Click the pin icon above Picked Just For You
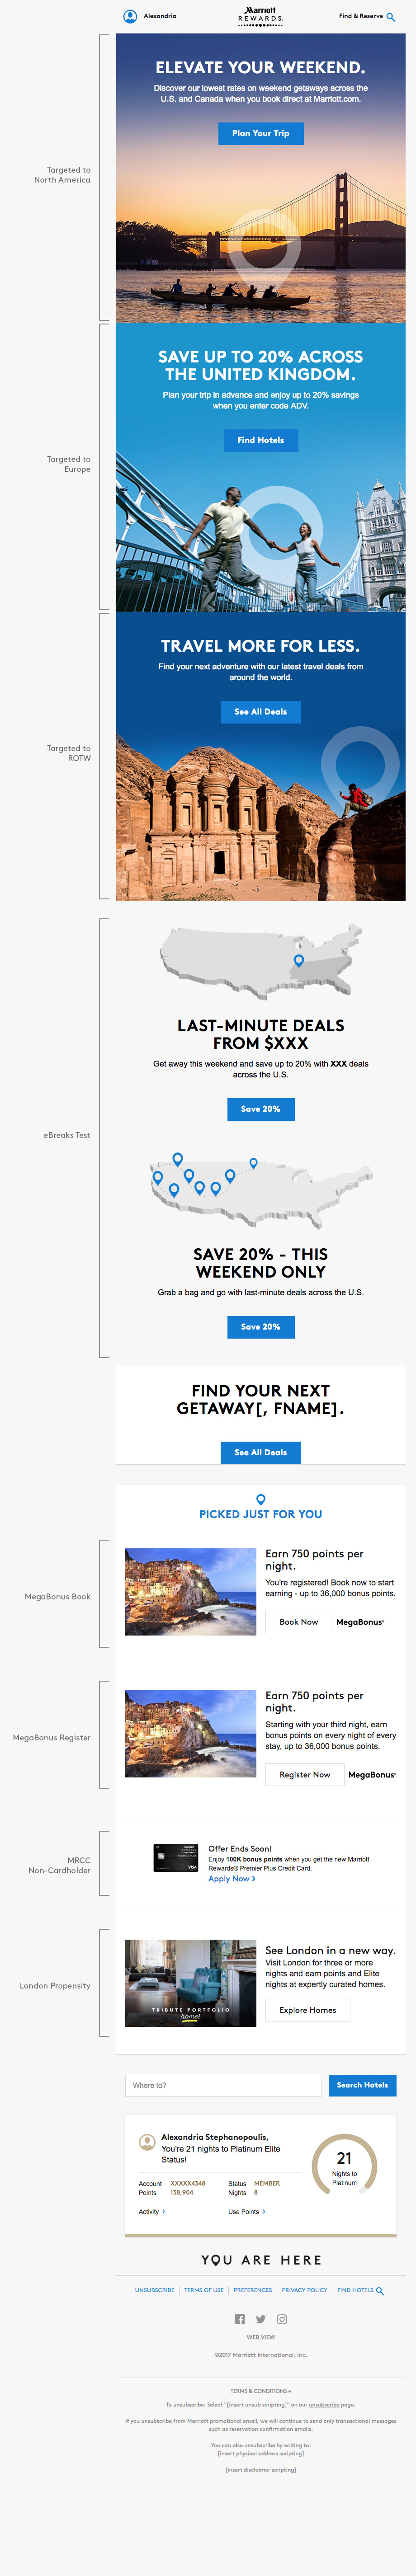This screenshot has width=416, height=2576. point(261,1499)
